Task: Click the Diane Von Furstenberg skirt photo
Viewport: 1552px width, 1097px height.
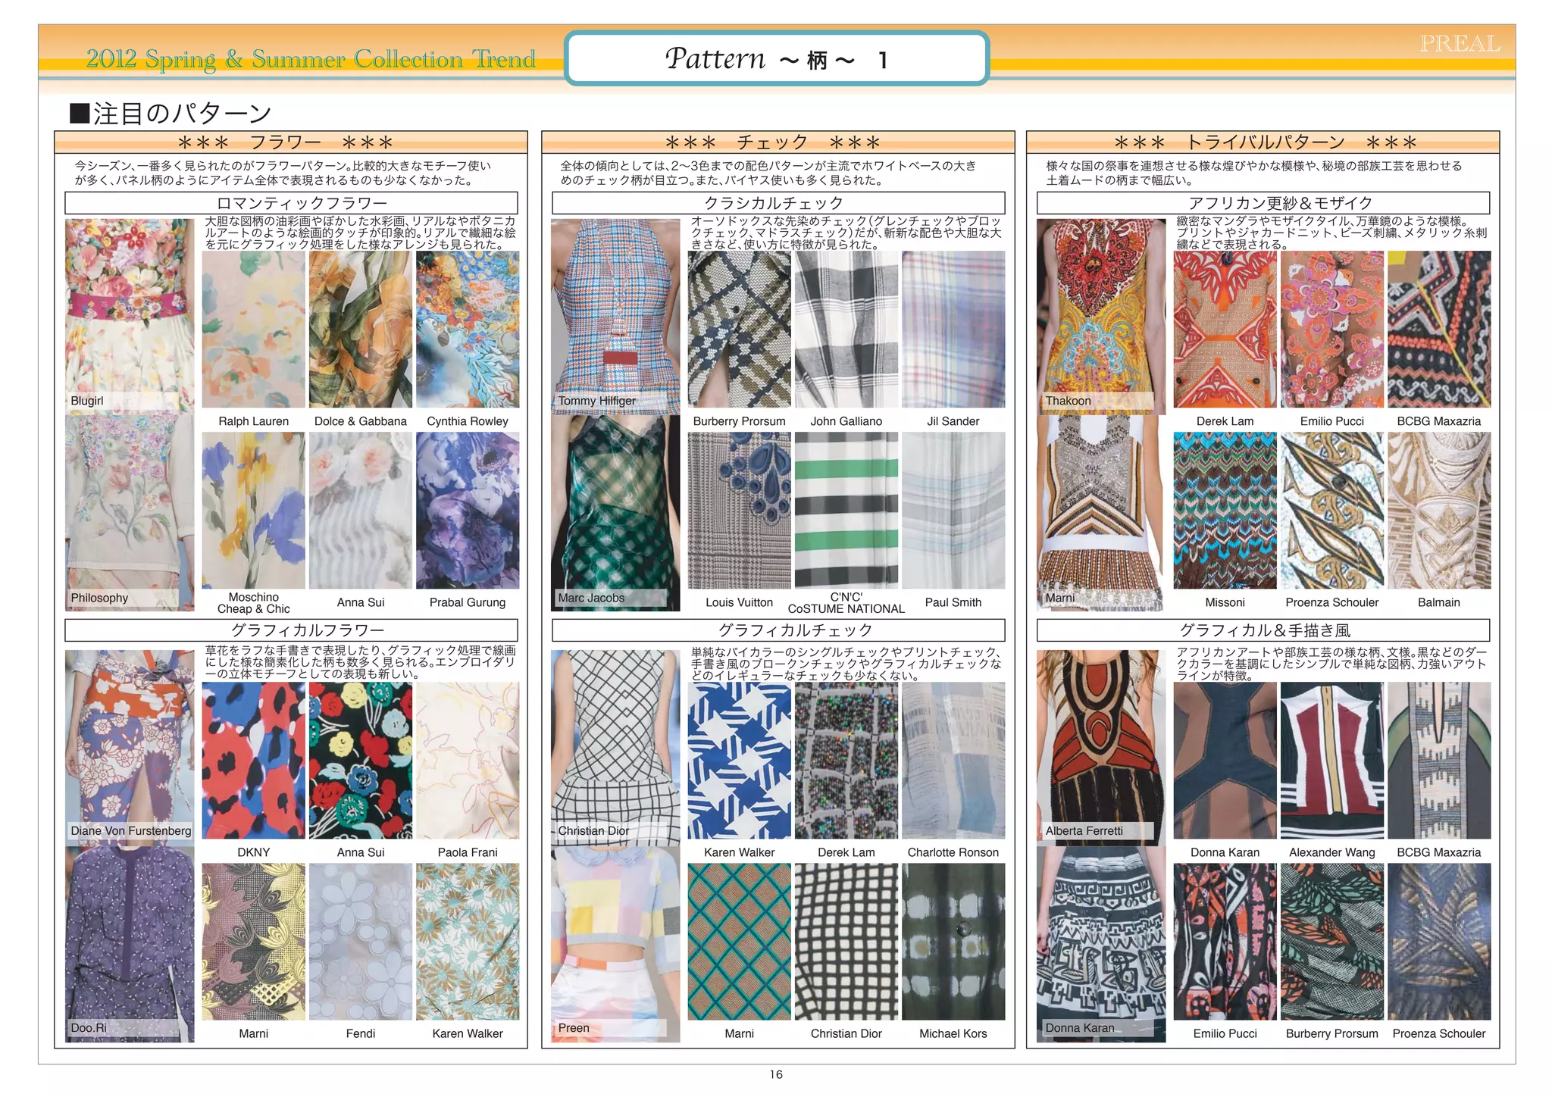Action: [x=130, y=747]
